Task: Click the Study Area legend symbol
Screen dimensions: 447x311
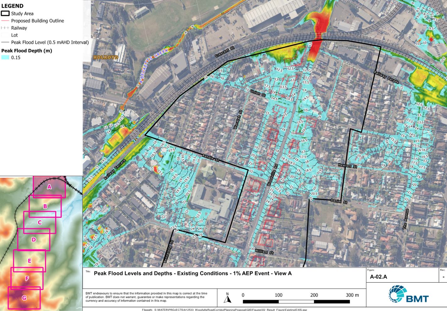Action: tap(5, 14)
